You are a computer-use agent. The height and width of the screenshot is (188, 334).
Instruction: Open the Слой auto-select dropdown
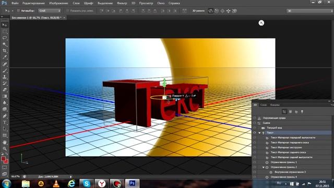[50, 10]
